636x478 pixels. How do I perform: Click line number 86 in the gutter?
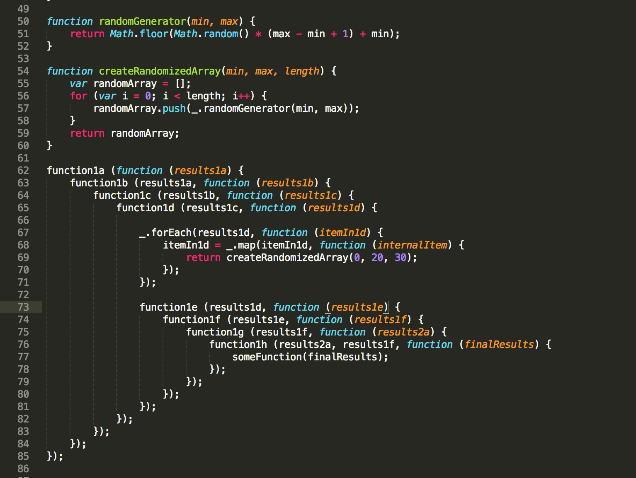23,469
